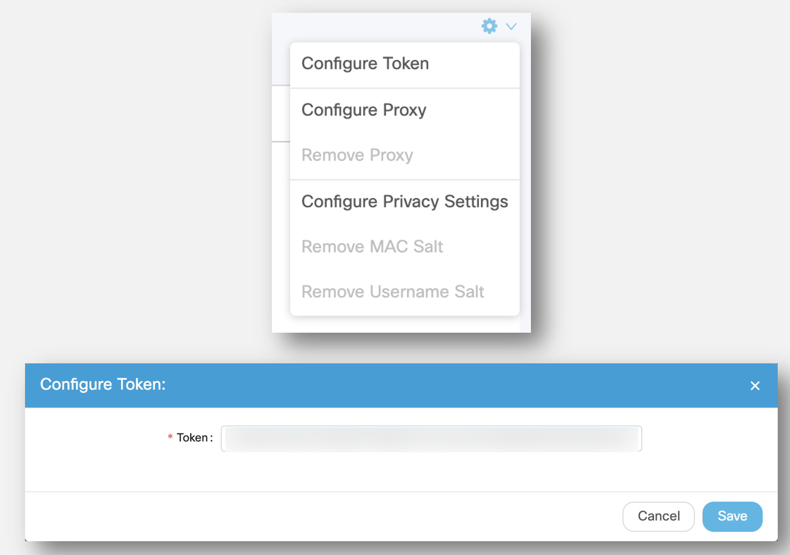Screen dimensions: 790x555
Task: Open Configure Privacy Settings
Action: (404, 202)
